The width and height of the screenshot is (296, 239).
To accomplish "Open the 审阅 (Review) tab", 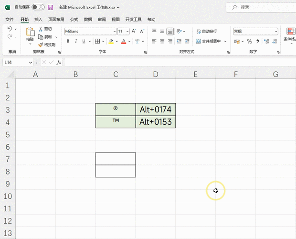I will coord(102,20).
